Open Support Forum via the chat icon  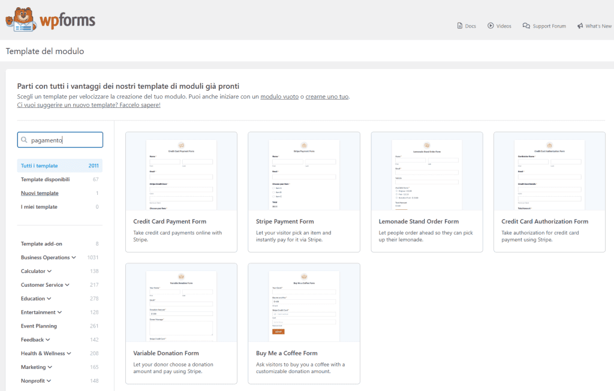click(526, 26)
